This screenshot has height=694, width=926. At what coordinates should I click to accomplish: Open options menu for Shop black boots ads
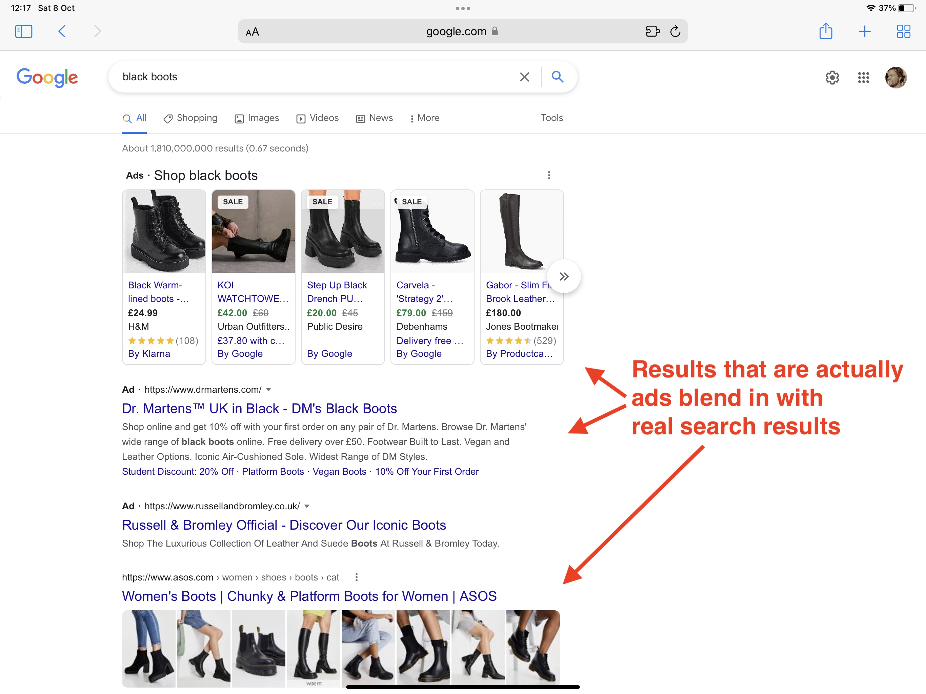(x=549, y=175)
